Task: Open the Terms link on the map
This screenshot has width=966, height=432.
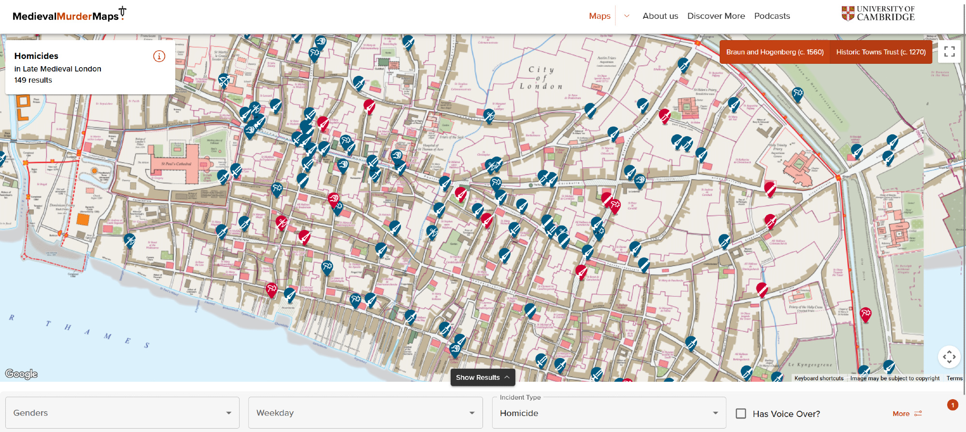Action: pos(954,378)
